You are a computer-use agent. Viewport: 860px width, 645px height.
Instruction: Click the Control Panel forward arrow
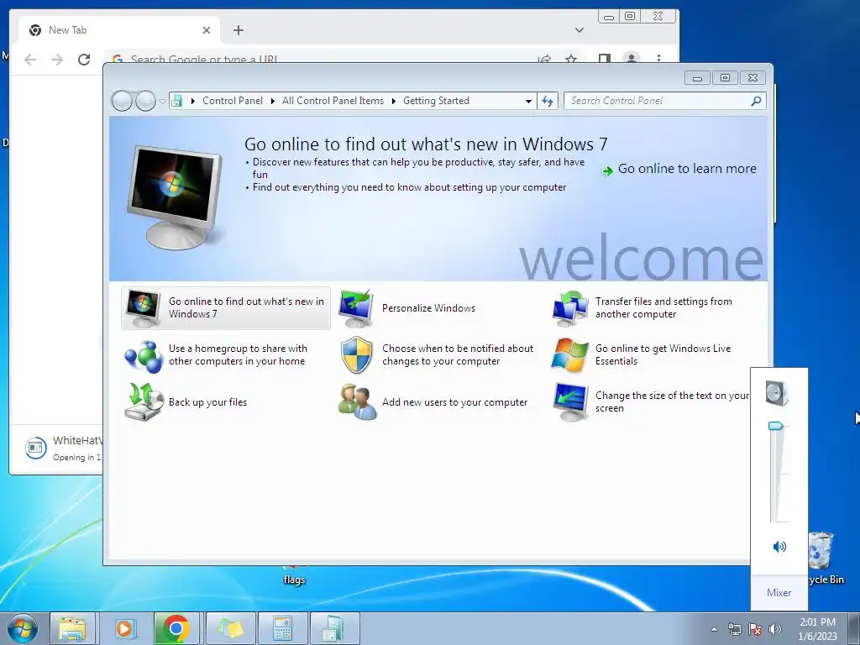pos(145,101)
